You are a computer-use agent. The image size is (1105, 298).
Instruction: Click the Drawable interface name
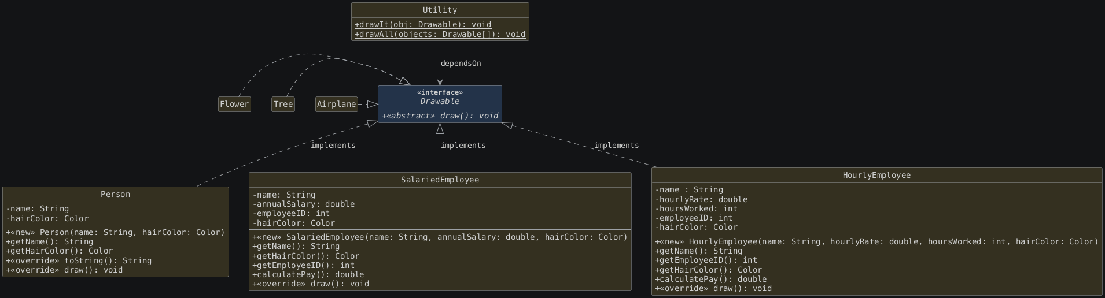coord(440,101)
